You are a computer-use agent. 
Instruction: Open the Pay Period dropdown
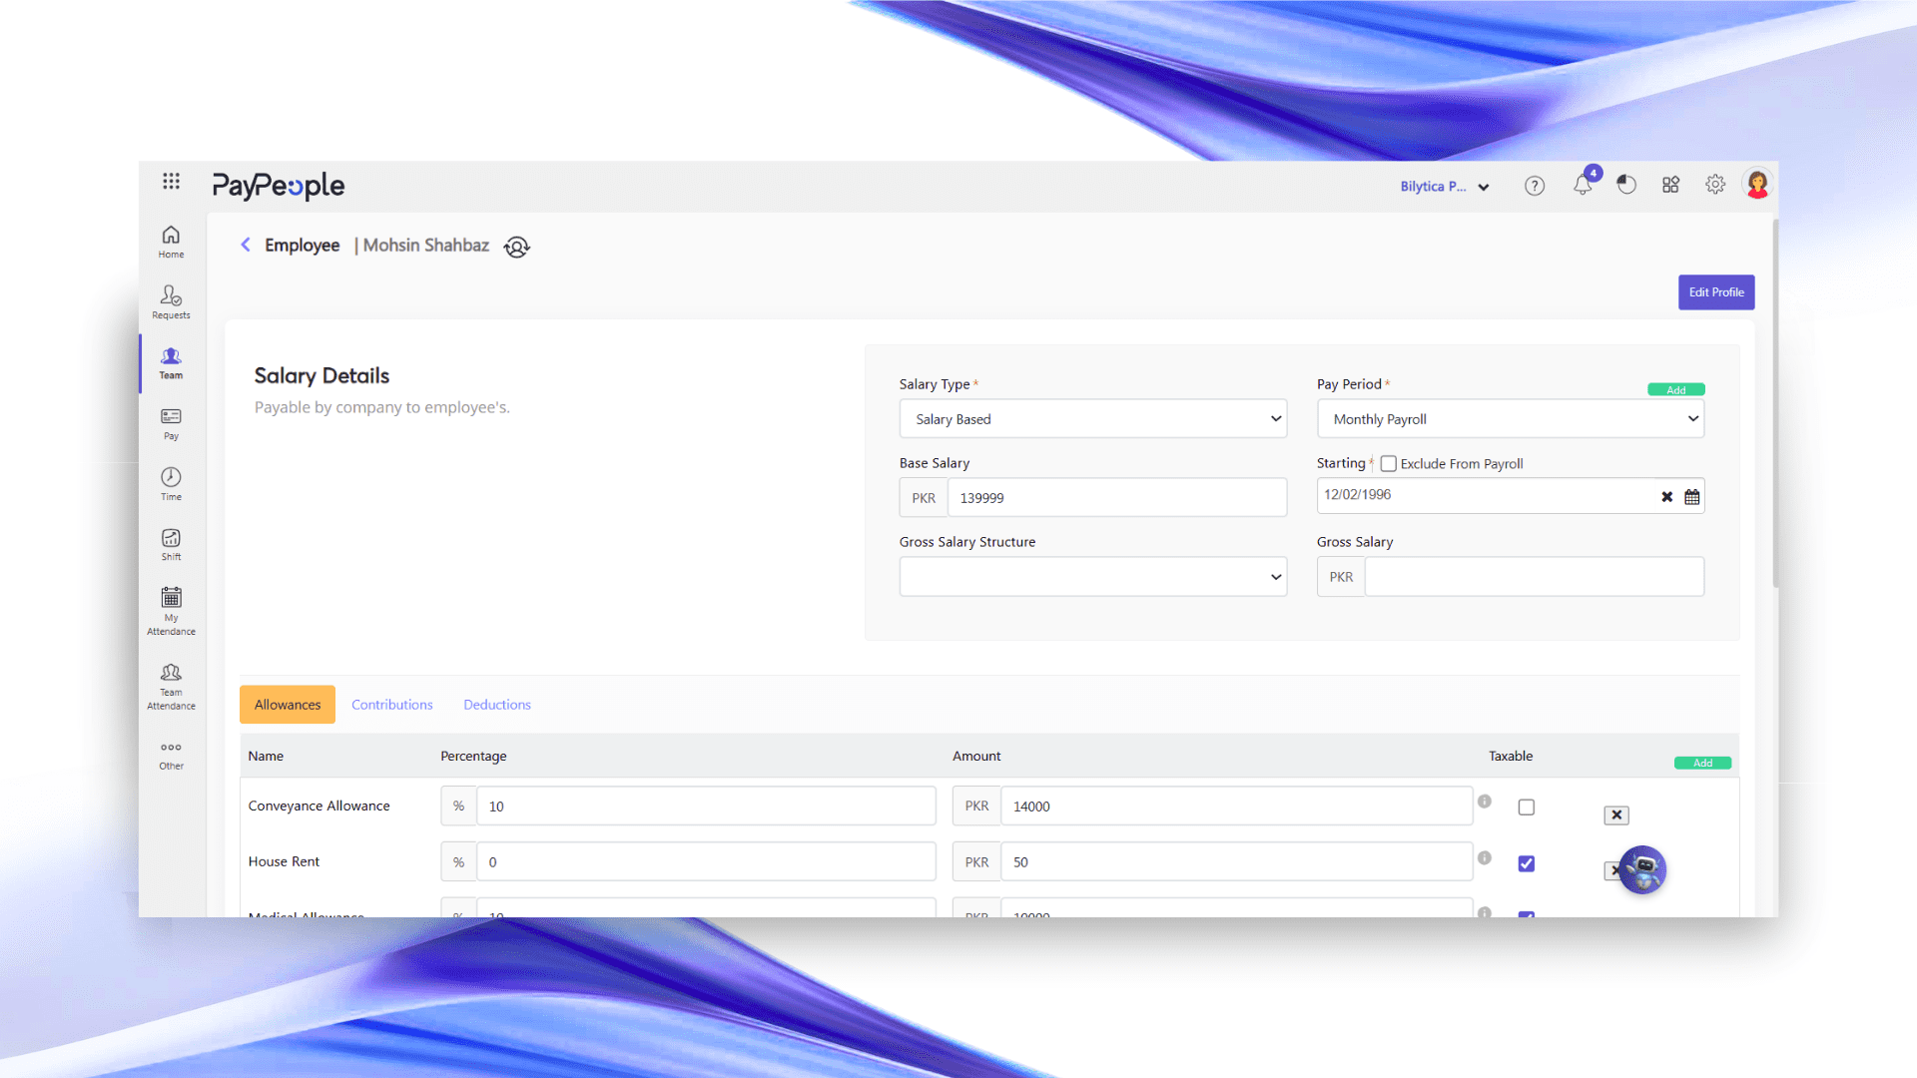pyautogui.click(x=1511, y=419)
